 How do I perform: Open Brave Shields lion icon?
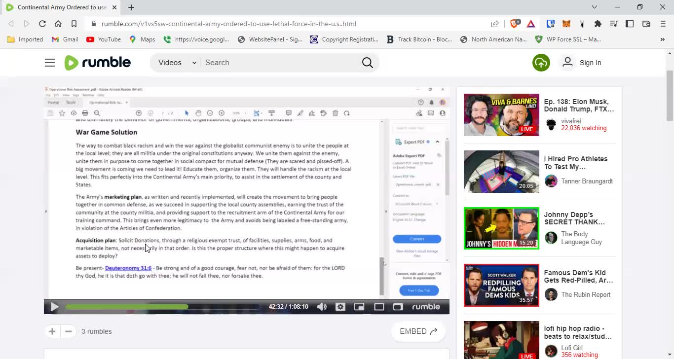tap(514, 23)
